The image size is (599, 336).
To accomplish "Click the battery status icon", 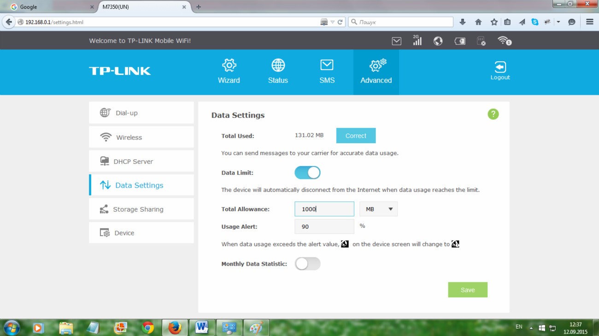I will (x=460, y=41).
